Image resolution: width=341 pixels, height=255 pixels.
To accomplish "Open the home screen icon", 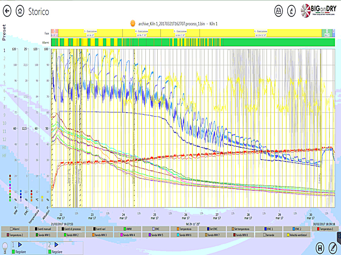I will point(20,11).
